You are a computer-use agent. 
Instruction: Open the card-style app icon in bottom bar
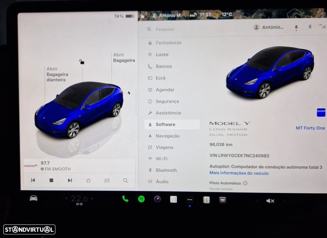[x=222, y=200]
